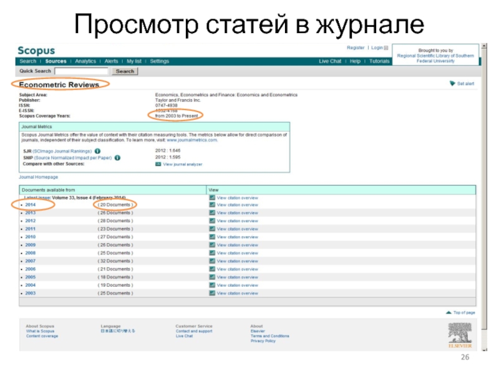Open the Journal Homepage link
The width and height of the screenshot is (499, 374).
[x=39, y=177]
